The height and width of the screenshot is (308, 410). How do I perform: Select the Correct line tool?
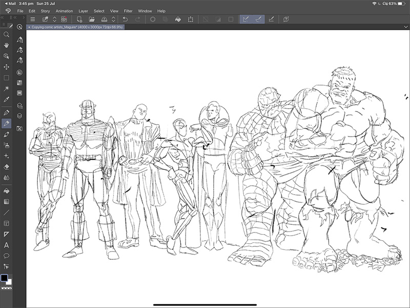pyautogui.click(x=6, y=266)
